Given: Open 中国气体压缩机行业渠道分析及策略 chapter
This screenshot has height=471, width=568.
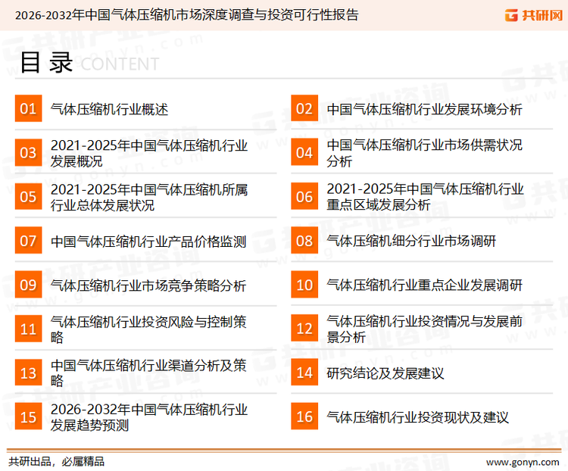Looking at the screenshot, I should pos(148,373).
